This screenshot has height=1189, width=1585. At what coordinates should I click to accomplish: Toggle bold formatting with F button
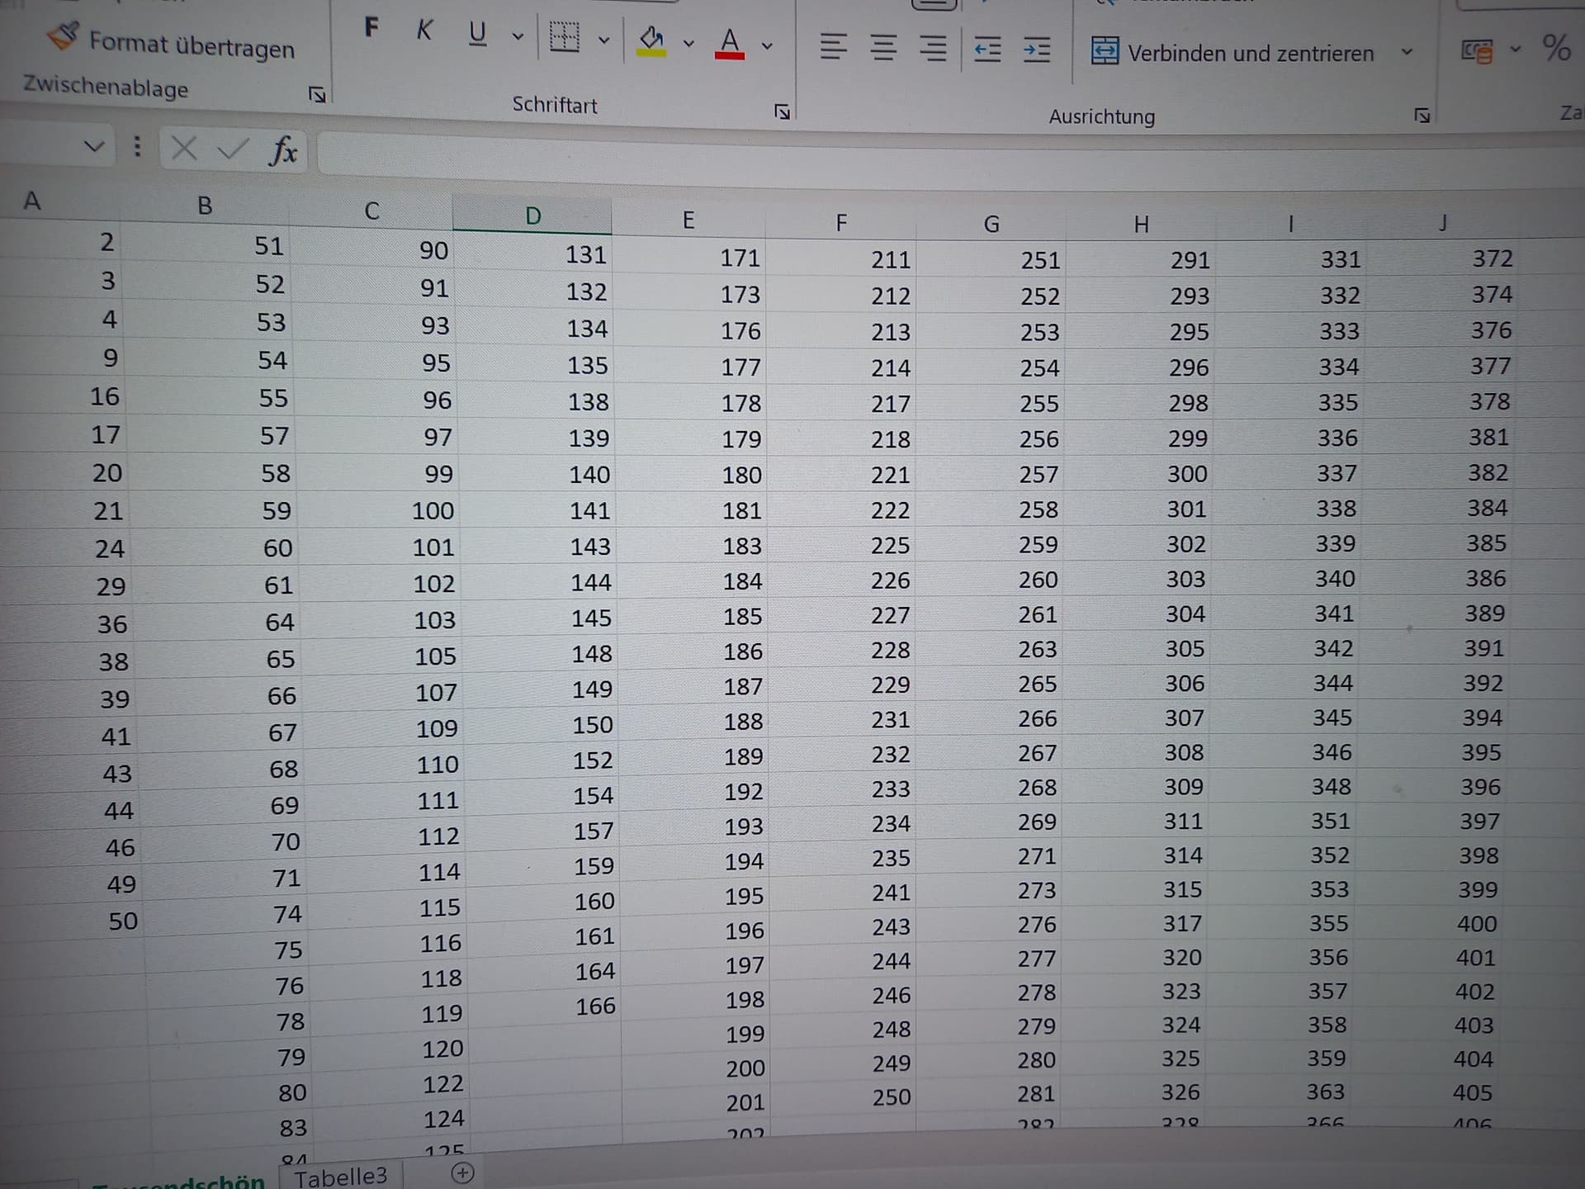[371, 28]
